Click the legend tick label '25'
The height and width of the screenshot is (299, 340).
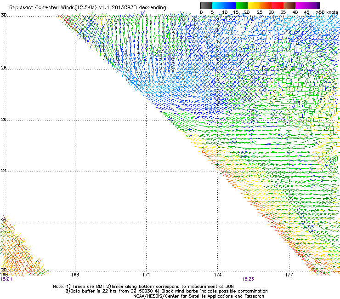tap(260, 12)
